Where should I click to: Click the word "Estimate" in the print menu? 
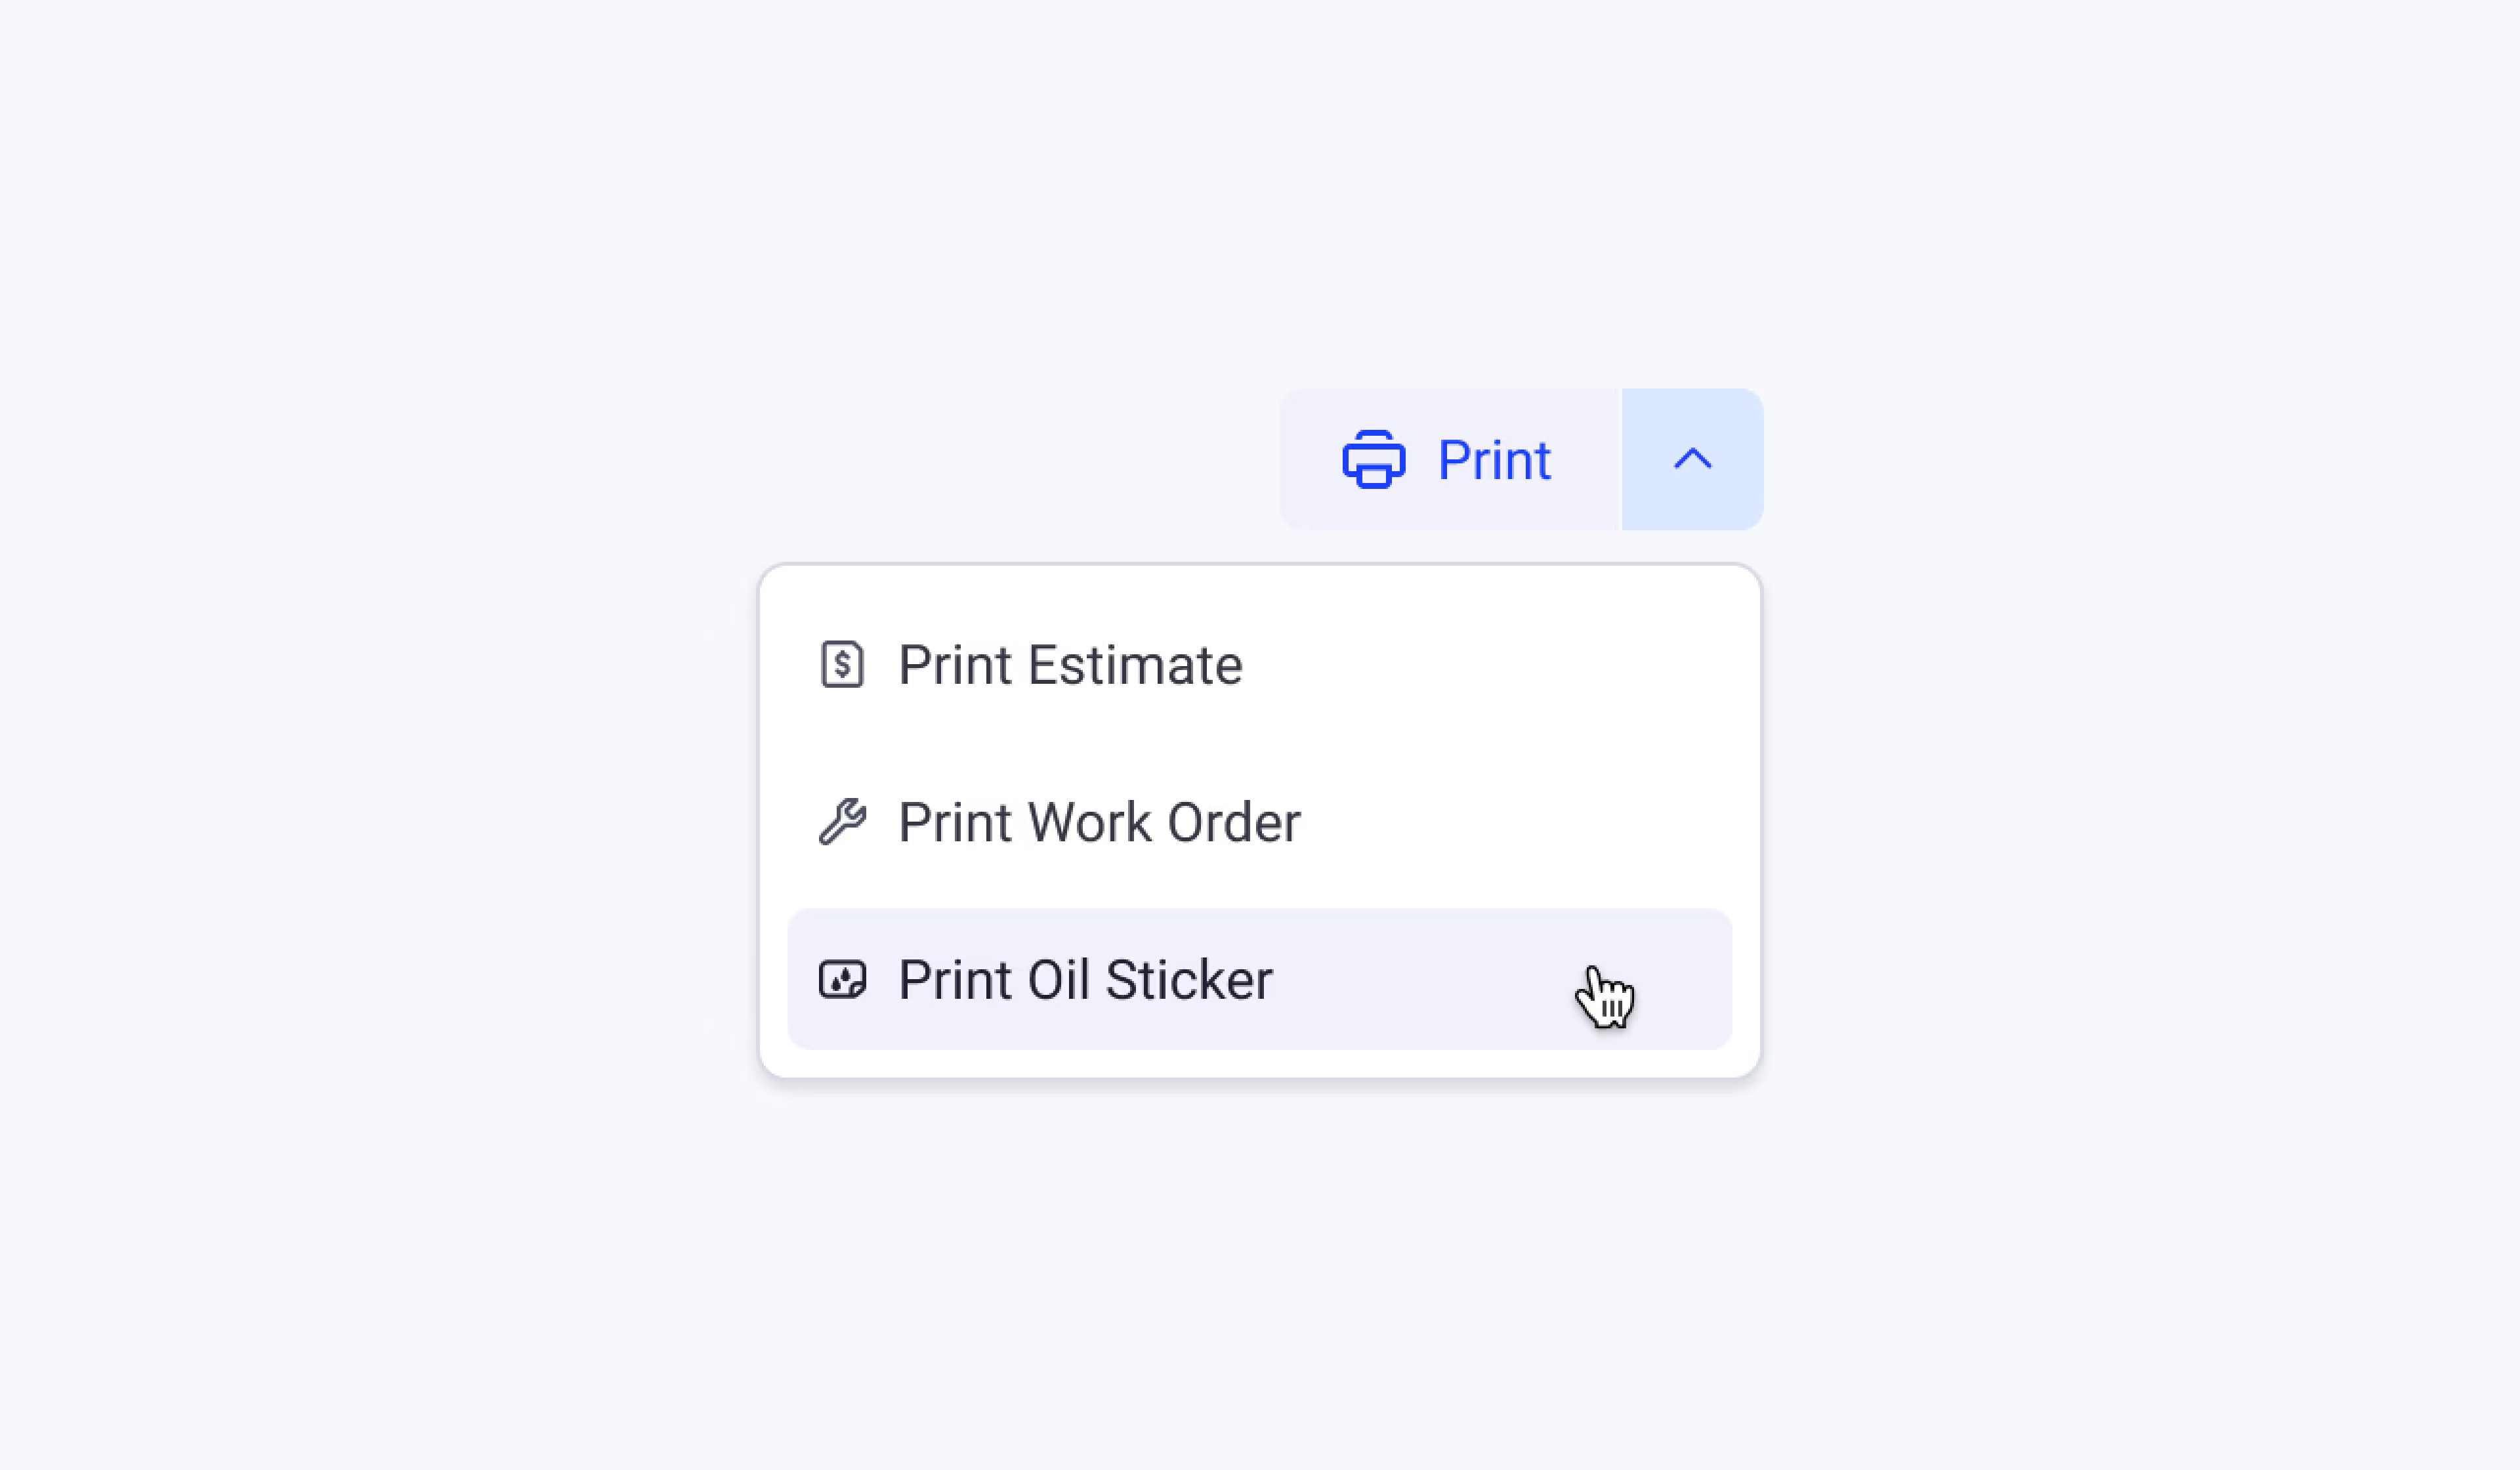click(x=1135, y=666)
